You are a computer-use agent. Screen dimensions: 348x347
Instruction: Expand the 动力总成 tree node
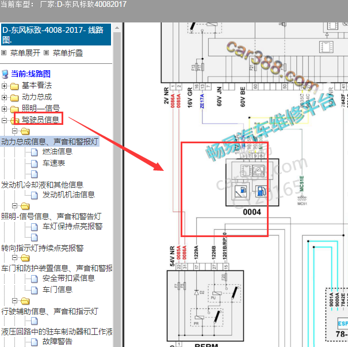4,97
